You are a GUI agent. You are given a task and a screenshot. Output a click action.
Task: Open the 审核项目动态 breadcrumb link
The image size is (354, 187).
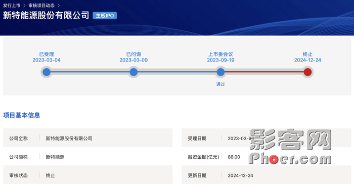tap(41, 6)
